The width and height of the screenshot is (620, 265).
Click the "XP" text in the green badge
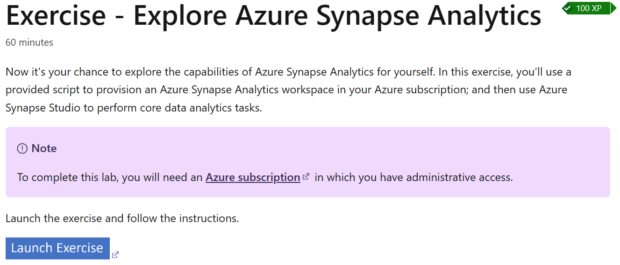click(x=596, y=8)
